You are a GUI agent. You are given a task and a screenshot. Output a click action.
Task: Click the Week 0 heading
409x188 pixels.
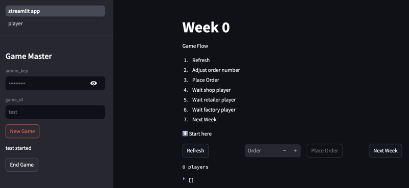point(206,28)
